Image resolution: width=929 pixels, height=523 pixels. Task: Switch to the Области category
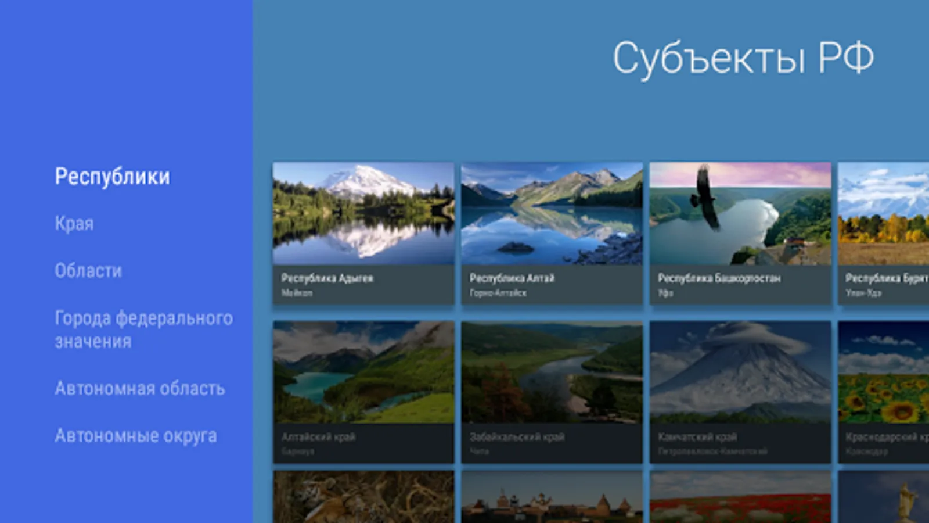(88, 271)
